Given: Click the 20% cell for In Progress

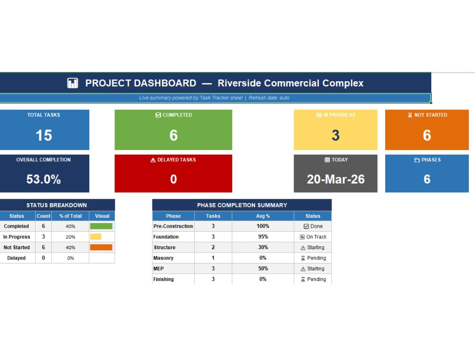Looking at the screenshot, I should click(70, 237).
